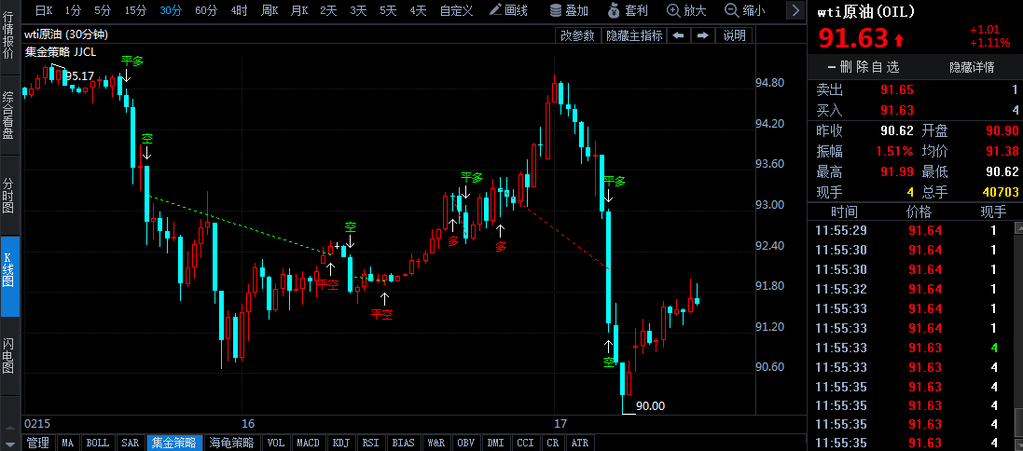Switch to 2天 period
Screen dimensions: 1023x451
click(329, 9)
